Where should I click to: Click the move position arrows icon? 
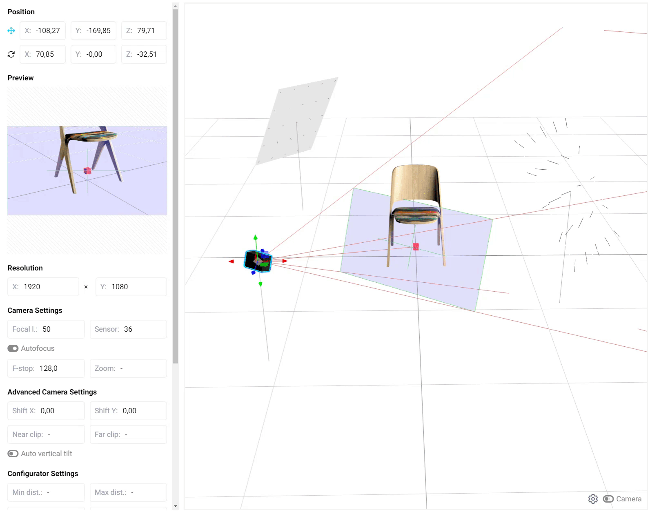click(x=11, y=31)
